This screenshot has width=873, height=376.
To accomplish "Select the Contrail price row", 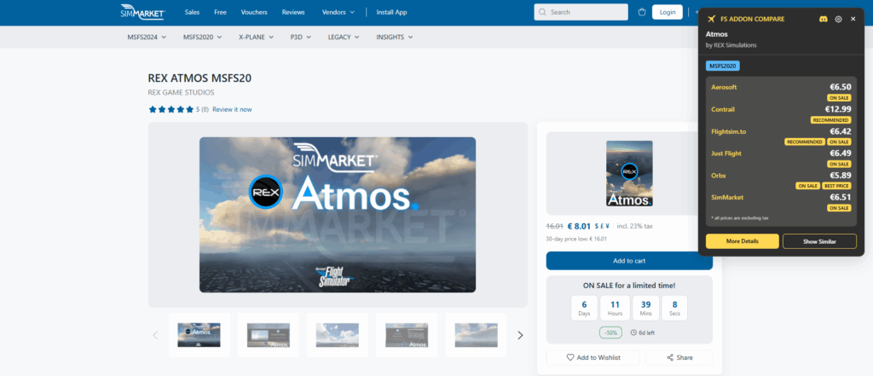I will pyautogui.click(x=781, y=113).
